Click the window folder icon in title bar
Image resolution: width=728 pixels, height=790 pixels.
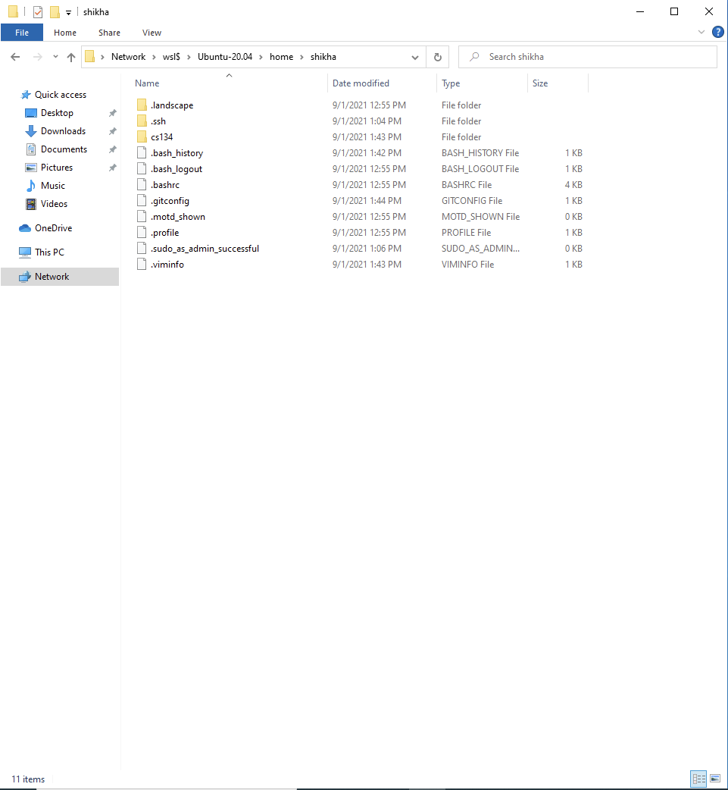pos(14,11)
